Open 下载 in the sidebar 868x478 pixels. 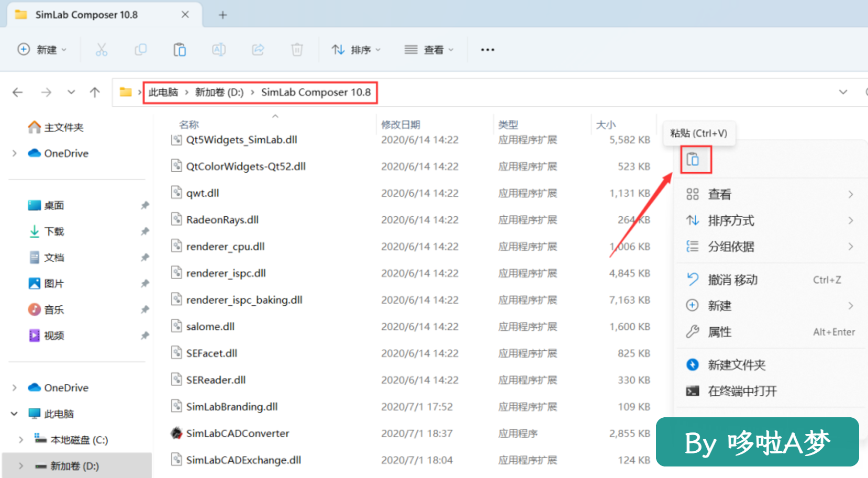[x=46, y=231]
